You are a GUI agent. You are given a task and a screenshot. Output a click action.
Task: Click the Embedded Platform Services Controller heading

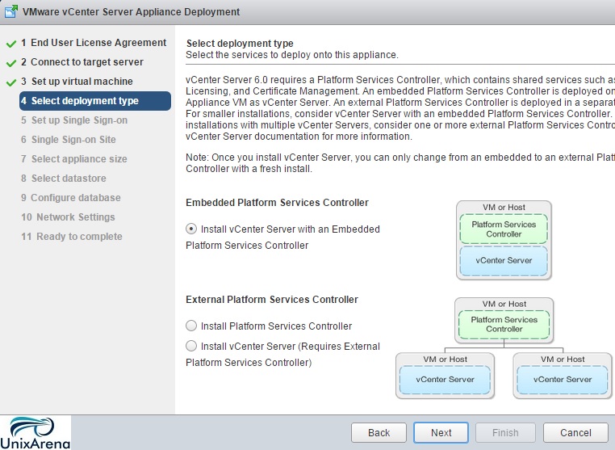tap(277, 203)
